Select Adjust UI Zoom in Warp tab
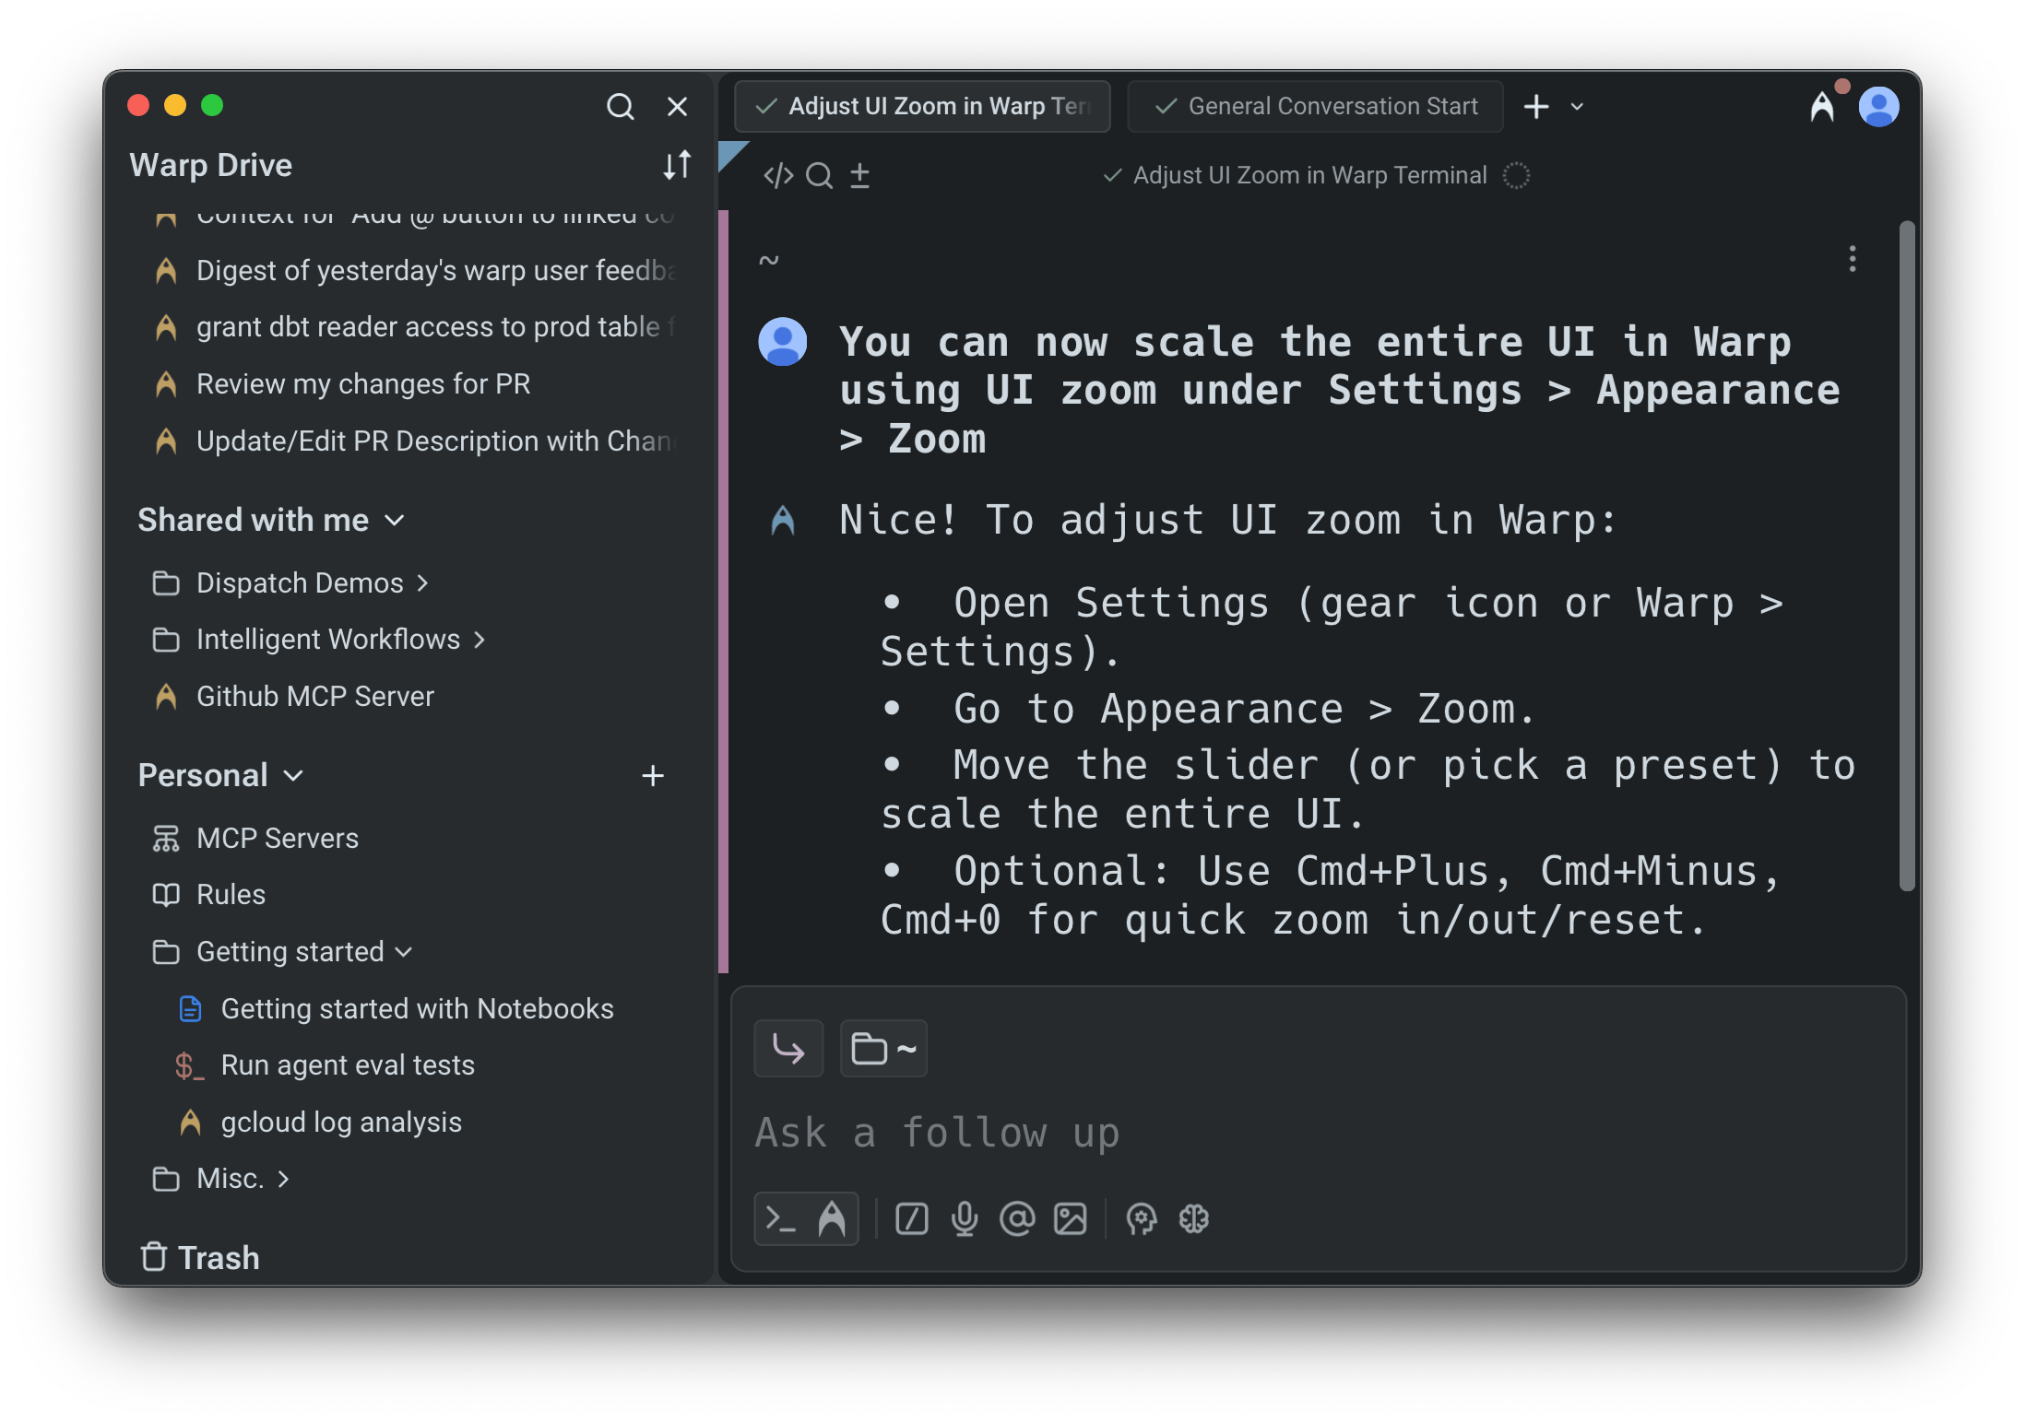 click(x=922, y=107)
